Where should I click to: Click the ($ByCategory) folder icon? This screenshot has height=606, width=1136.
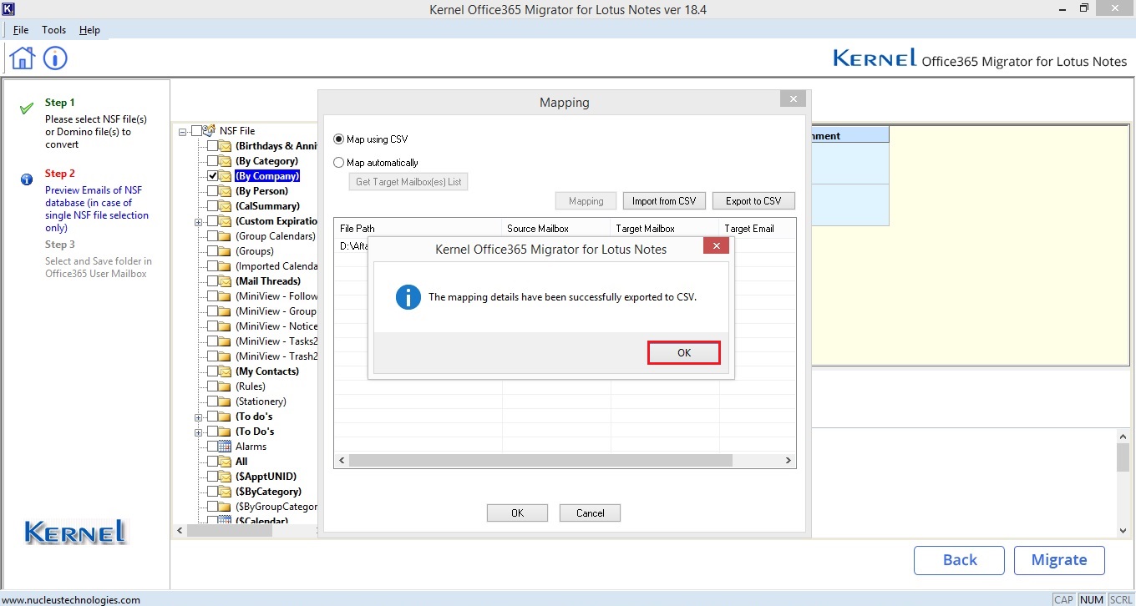click(226, 492)
